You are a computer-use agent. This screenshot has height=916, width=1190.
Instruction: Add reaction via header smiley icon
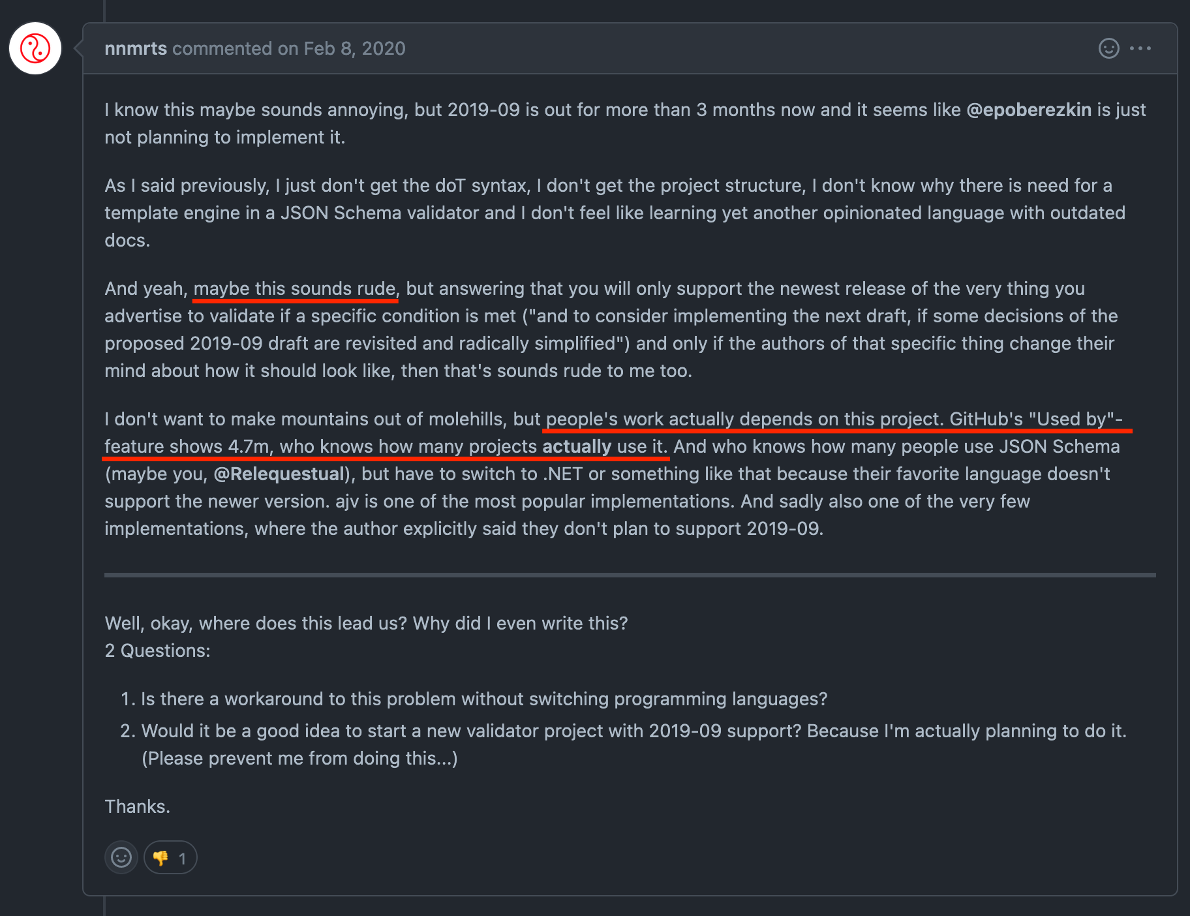pos(1108,48)
